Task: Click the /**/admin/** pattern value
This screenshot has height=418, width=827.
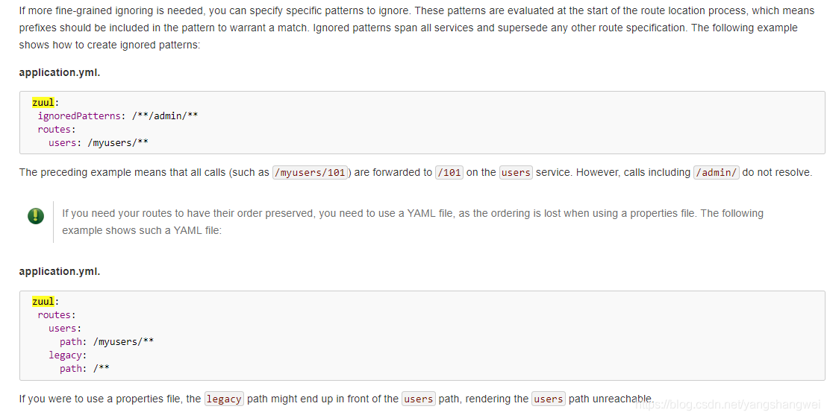Action: click(x=165, y=115)
